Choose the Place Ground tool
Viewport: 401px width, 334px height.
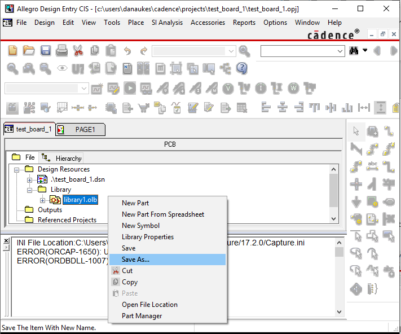(356, 201)
